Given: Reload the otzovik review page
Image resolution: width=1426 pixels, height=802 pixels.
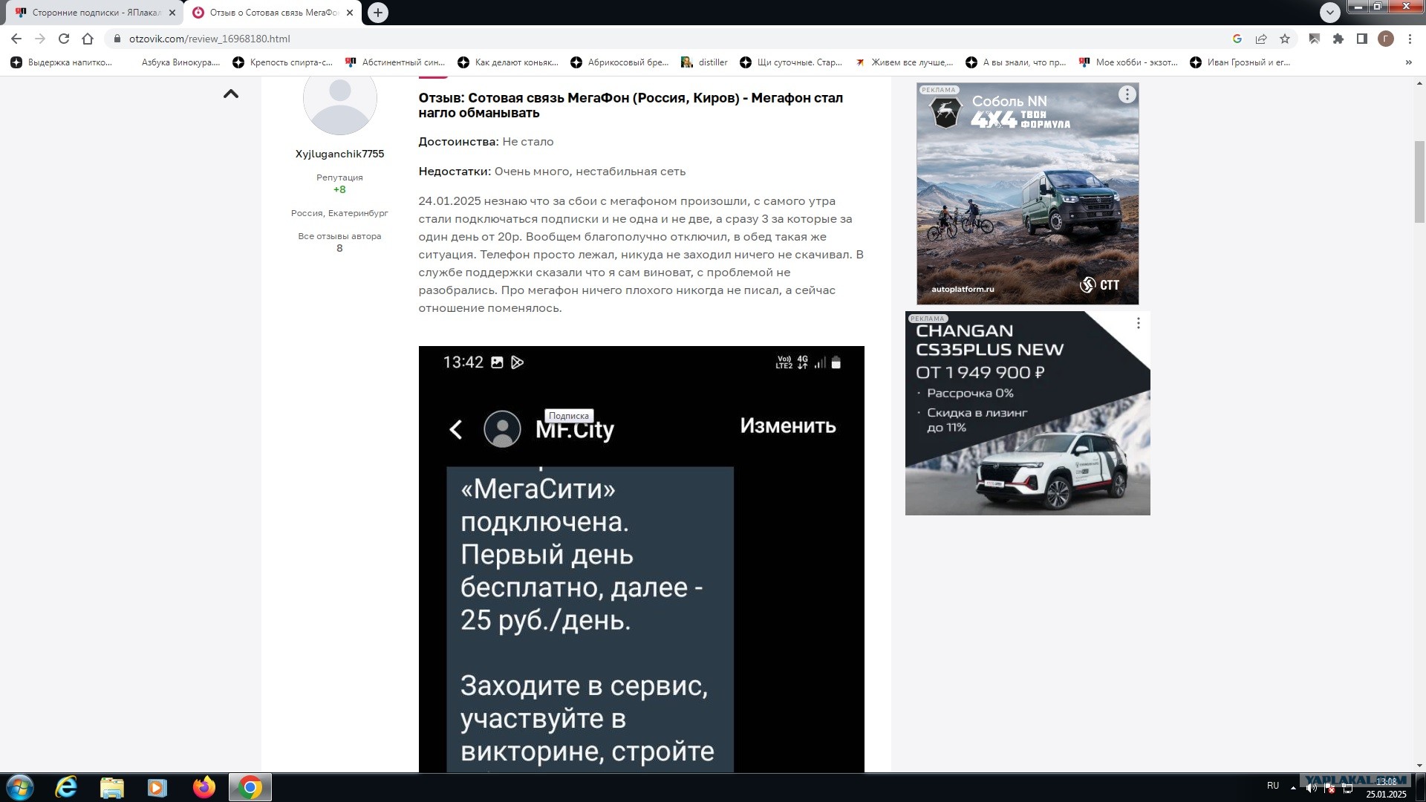Looking at the screenshot, I should click(64, 39).
